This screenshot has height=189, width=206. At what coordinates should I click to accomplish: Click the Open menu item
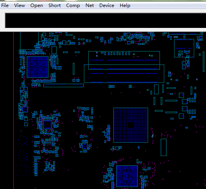pos(37,6)
